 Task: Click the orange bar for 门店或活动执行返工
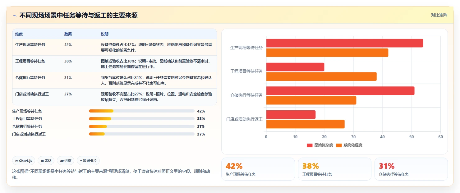[305, 124]
